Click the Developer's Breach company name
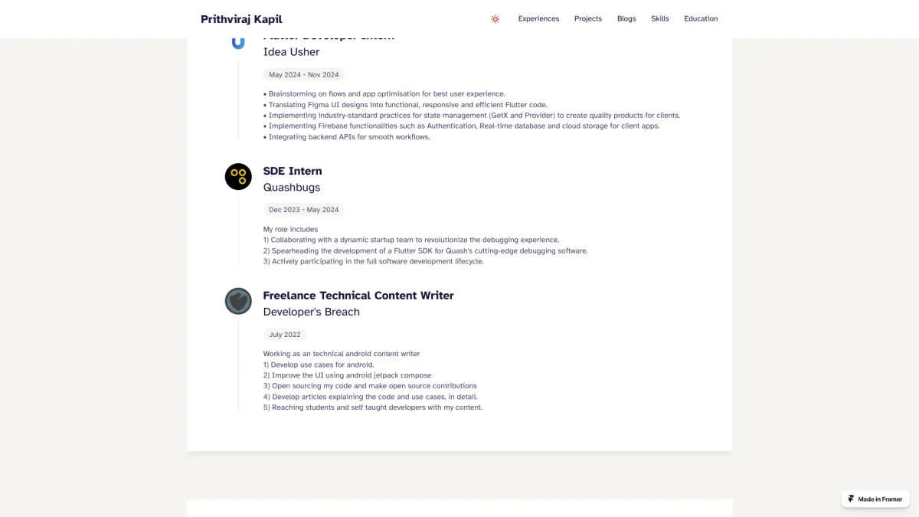919x517 pixels. (x=311, y=312)
